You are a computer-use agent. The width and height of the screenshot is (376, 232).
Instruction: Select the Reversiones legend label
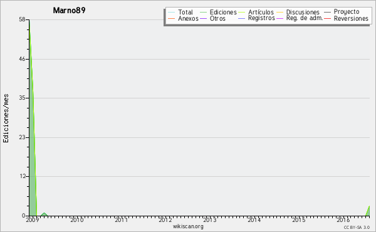(351, 18)
